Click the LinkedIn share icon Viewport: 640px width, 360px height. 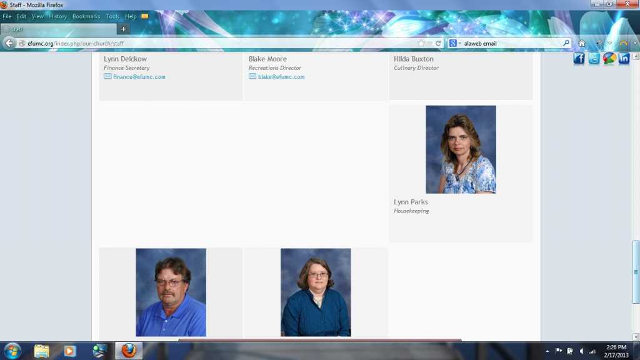tap(624, 59)
